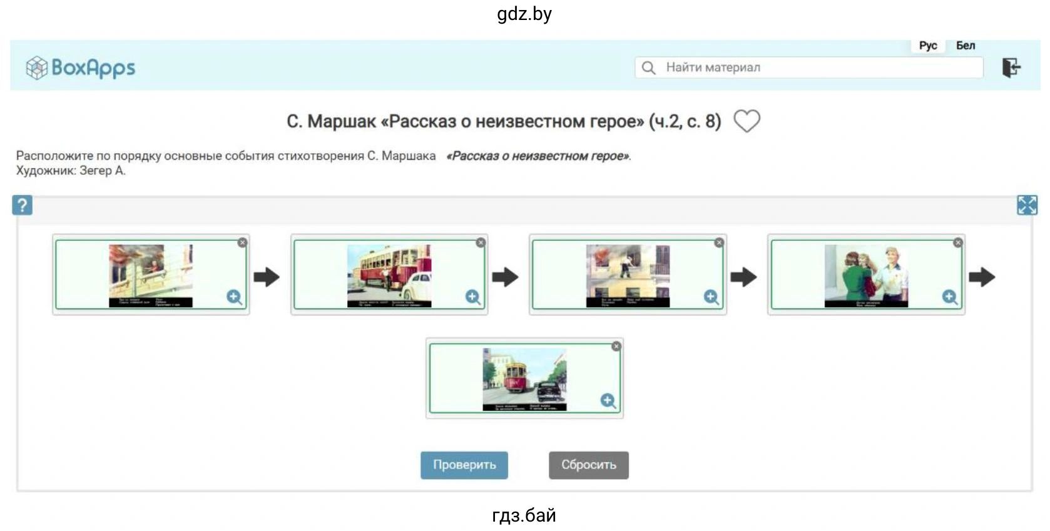The image size is (1050, 531).
Task: Zoom in on the burning balcony picture
Action: (x=234, y=297)
